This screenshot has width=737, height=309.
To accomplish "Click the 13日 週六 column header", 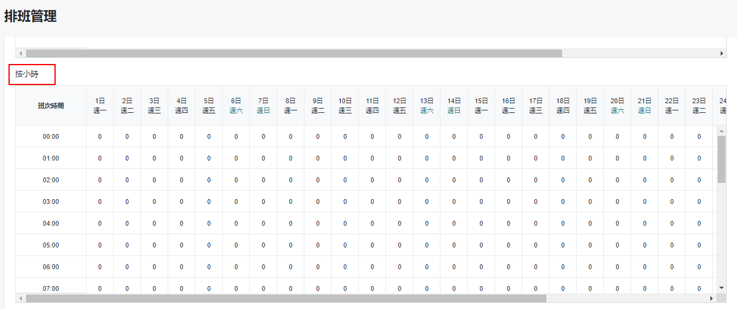I will (x=427, y=106).
